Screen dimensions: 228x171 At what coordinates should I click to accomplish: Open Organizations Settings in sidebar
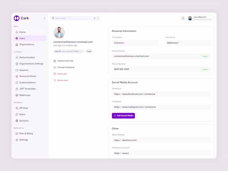coord(30,64)
